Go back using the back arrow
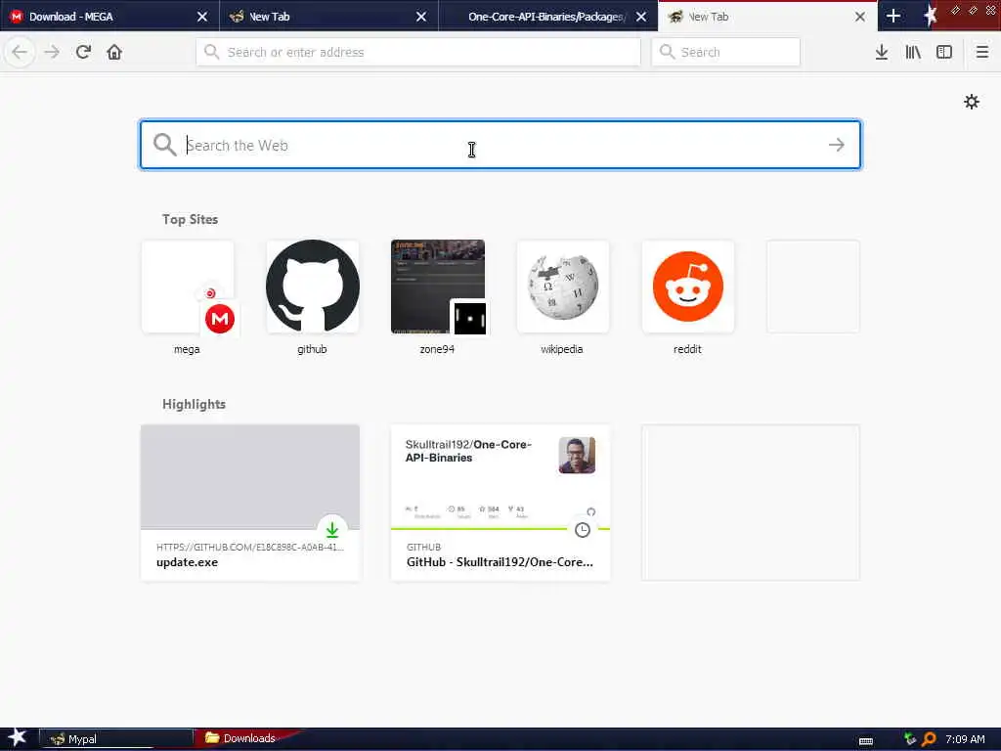Screen dimensions: 1001x751 (20, 52)
